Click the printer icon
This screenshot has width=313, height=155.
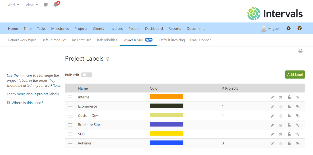coord(300,51)
